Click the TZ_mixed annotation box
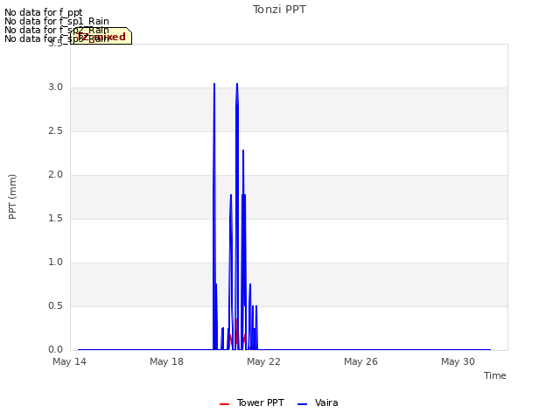Viewport: 560px width, 420px height. tap(101, 36)
